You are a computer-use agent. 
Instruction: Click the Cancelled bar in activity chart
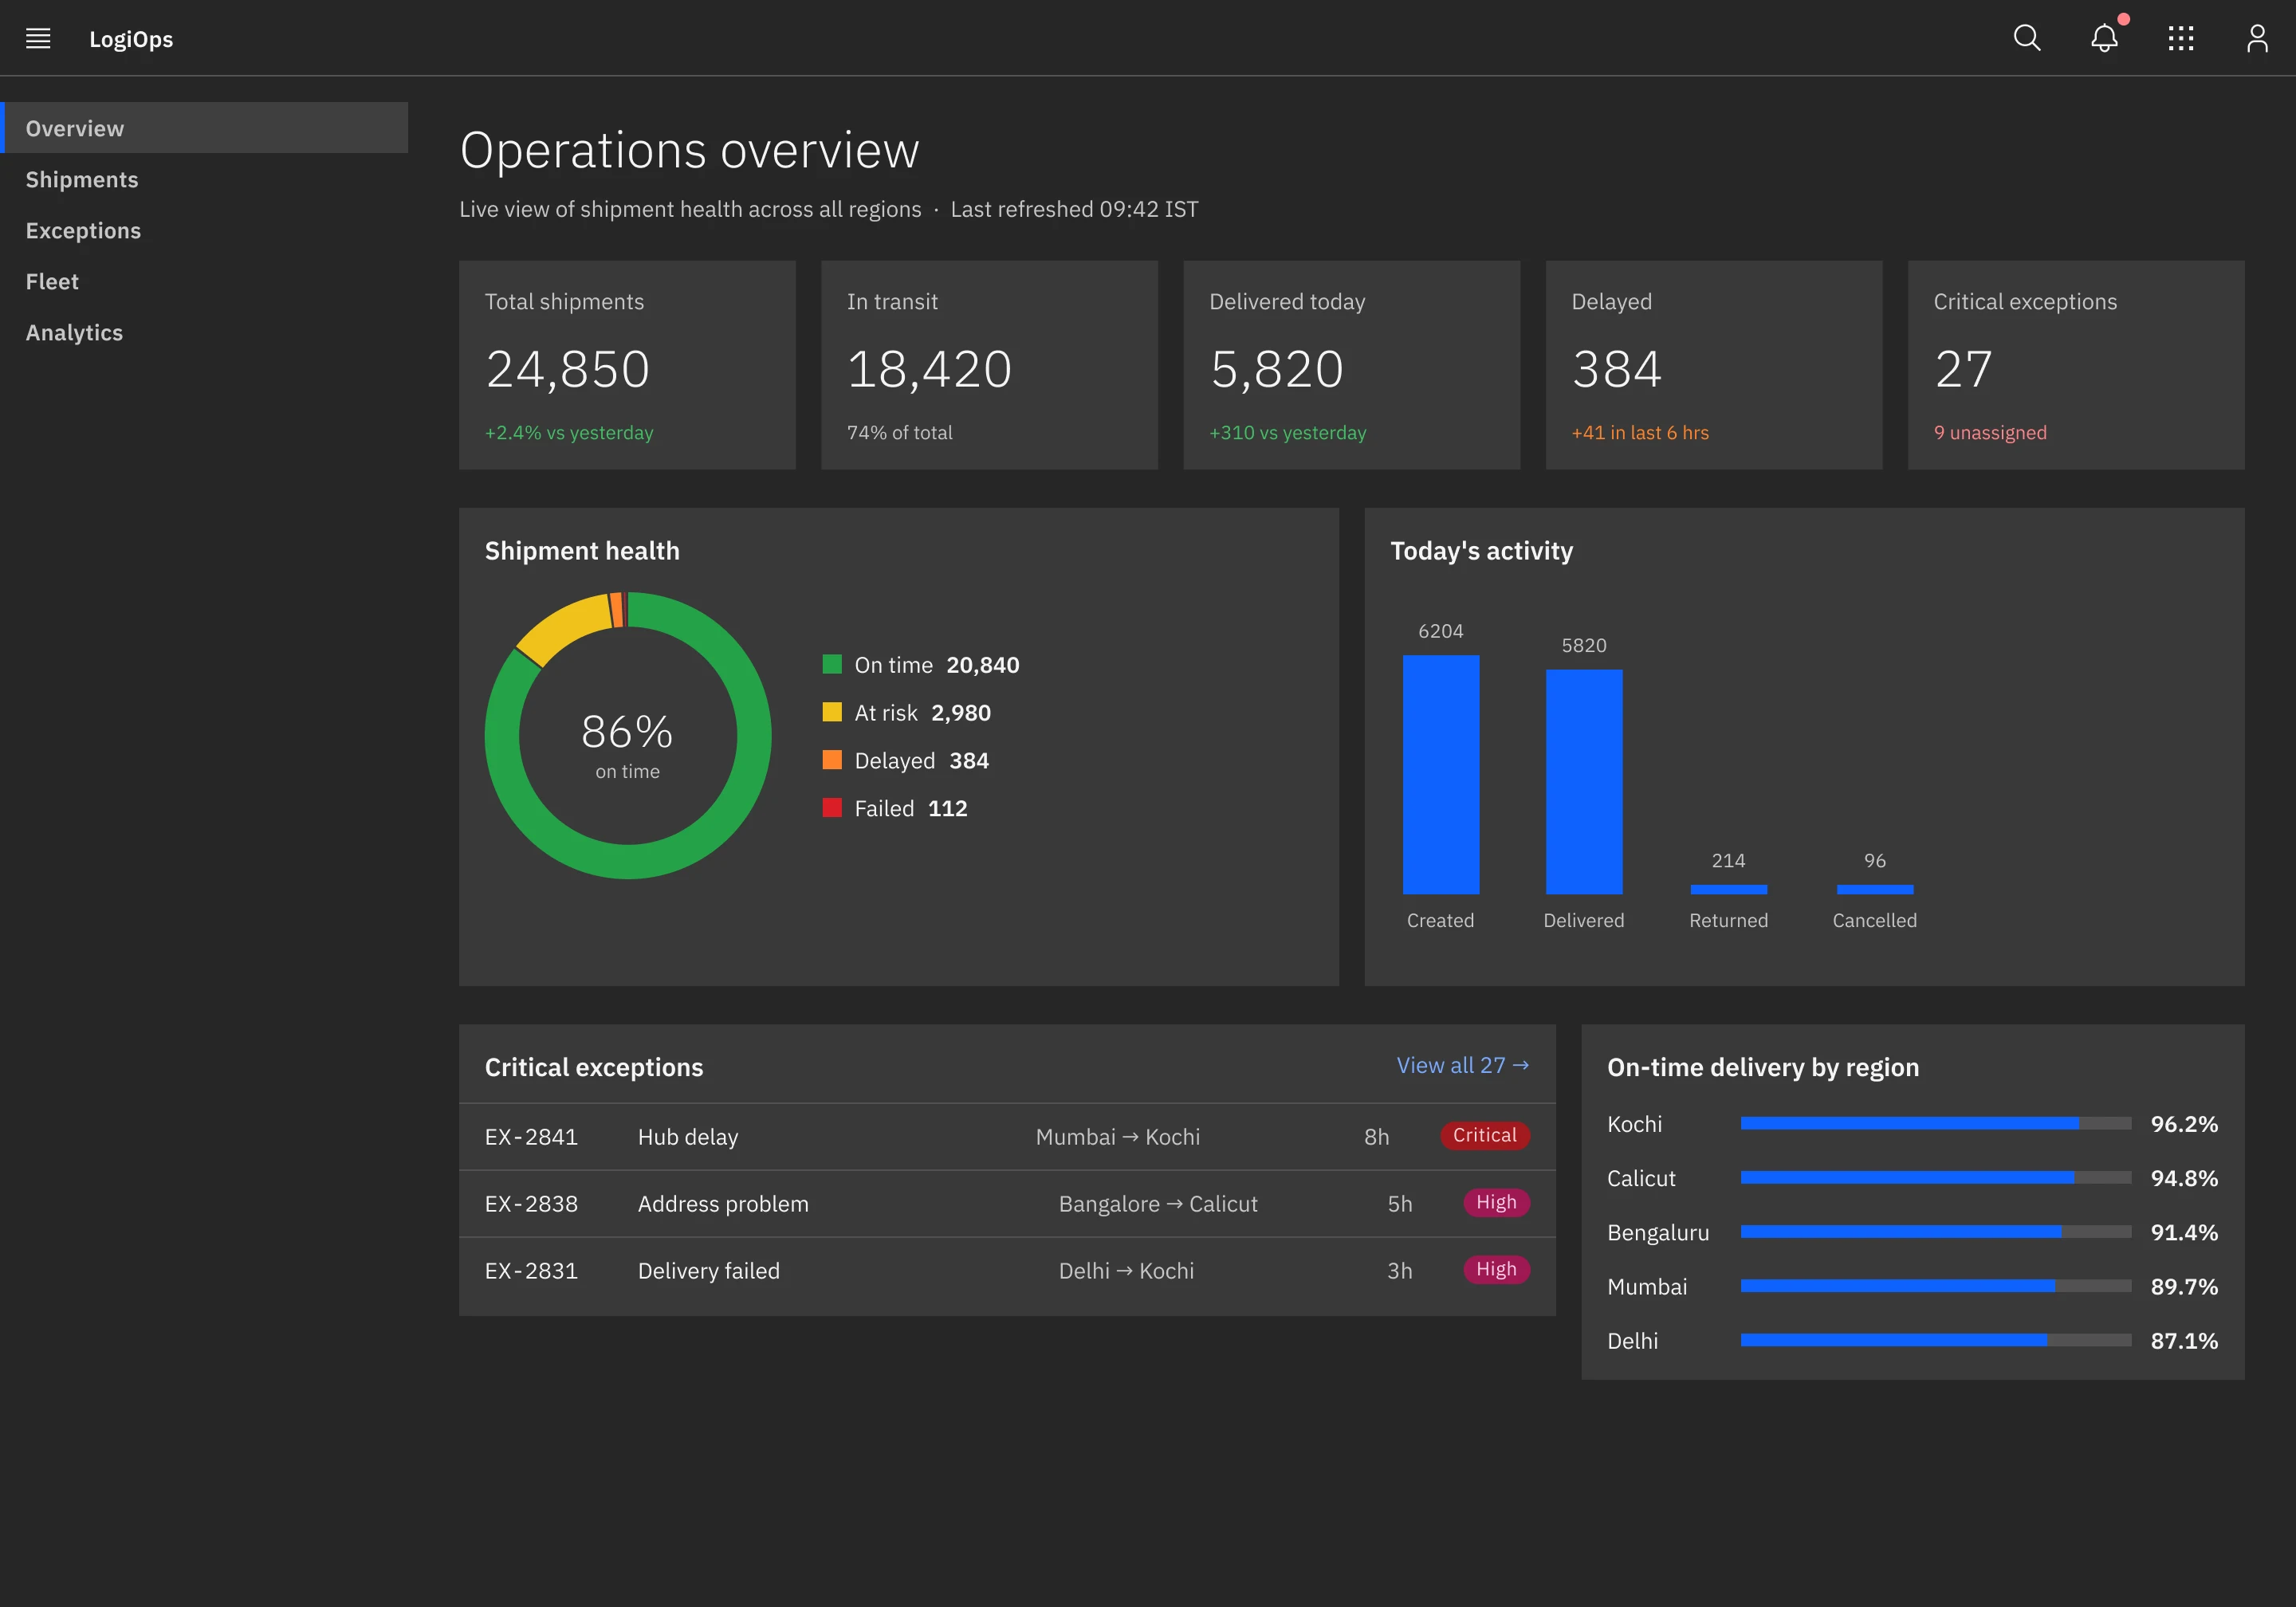(1875, 889)
